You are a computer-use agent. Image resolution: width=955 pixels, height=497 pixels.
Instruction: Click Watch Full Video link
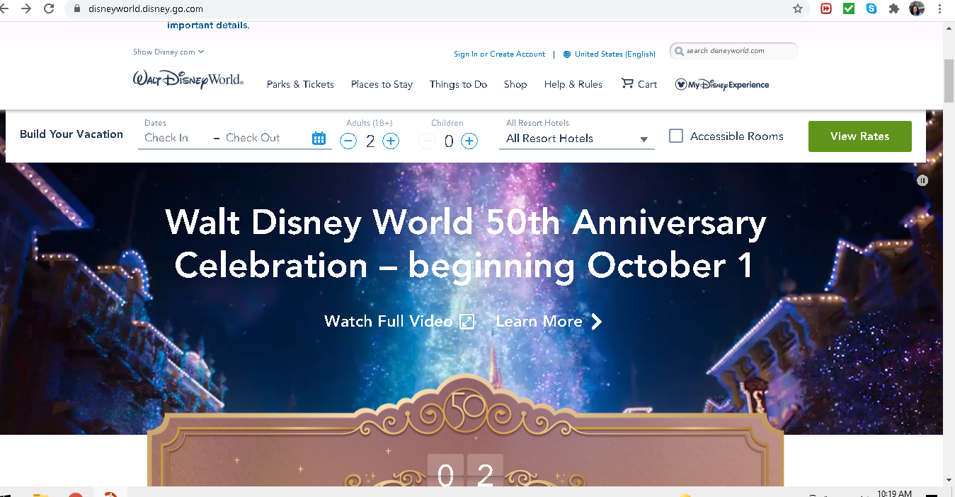(x=399, y=321)
